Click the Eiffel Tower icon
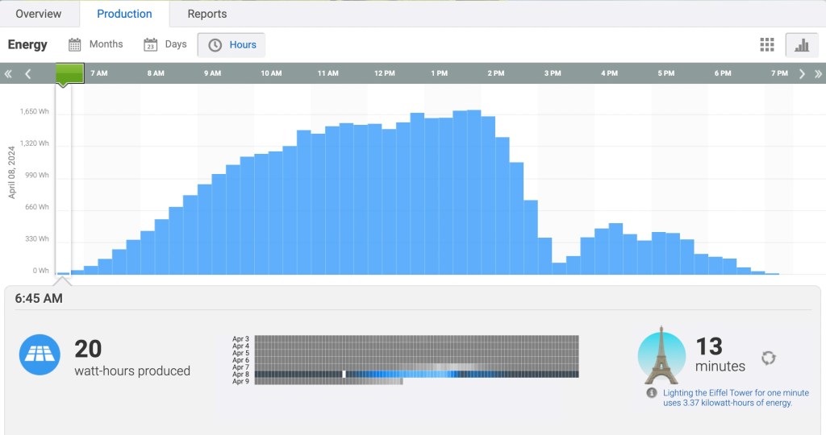Viewport: 826px width, 435px height. tap(661, 355)
